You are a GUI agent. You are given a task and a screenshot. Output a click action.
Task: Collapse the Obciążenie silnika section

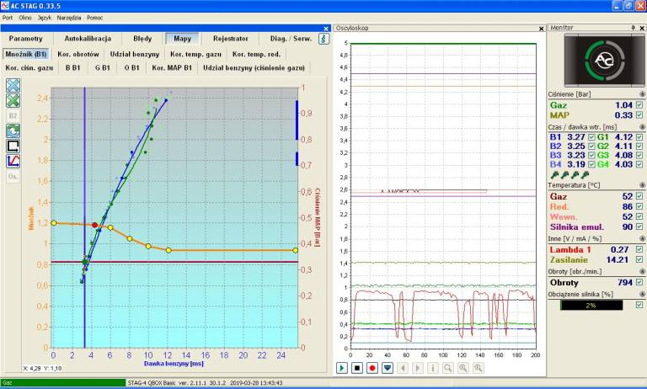tap(642, 294)
